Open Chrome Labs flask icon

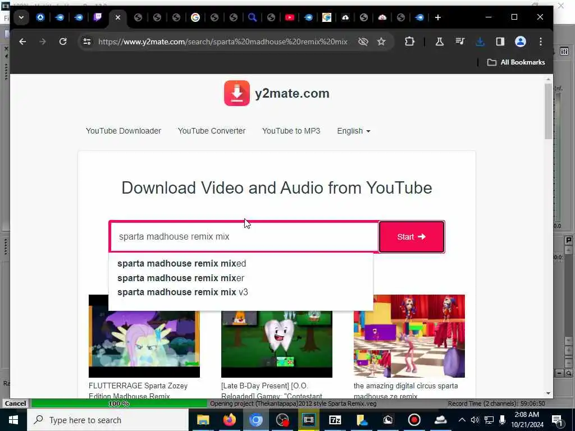pyautogui.click(x=439, y=42)
